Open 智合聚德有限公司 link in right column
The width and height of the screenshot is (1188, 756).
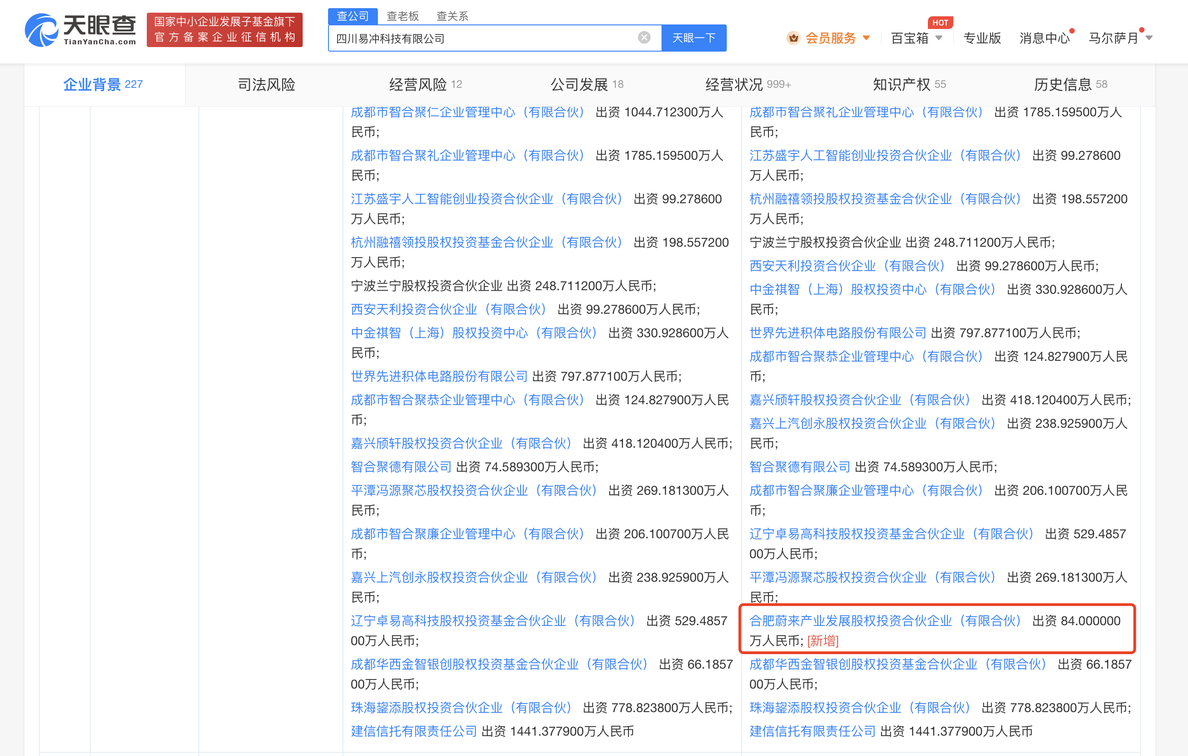point(800,467)
